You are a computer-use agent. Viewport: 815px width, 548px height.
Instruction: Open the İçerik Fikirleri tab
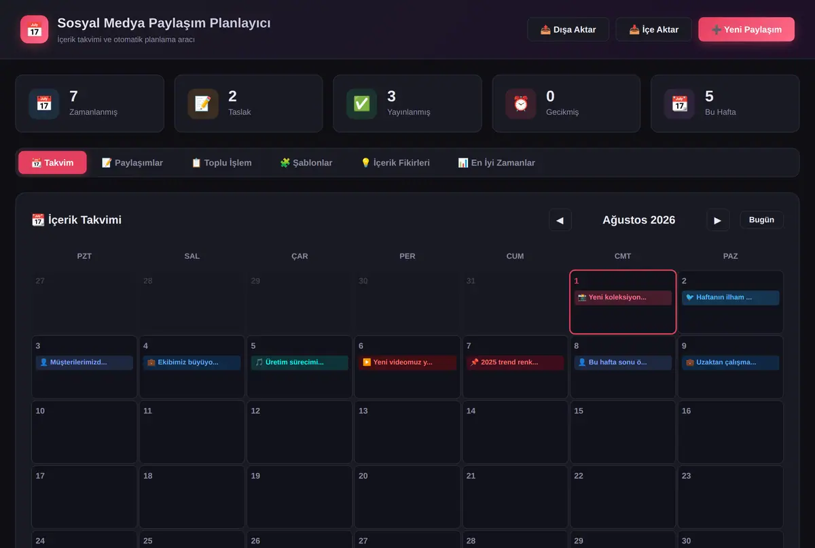pyautogui.click(x=395, y=162)
